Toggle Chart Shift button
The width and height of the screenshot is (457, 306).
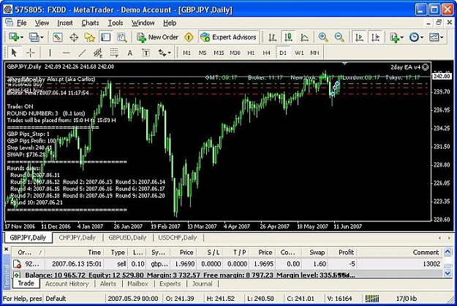375,37
